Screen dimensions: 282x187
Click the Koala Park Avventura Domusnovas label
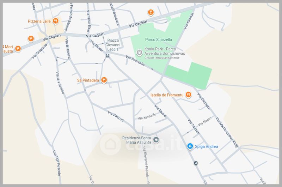(x=165, y=51)
